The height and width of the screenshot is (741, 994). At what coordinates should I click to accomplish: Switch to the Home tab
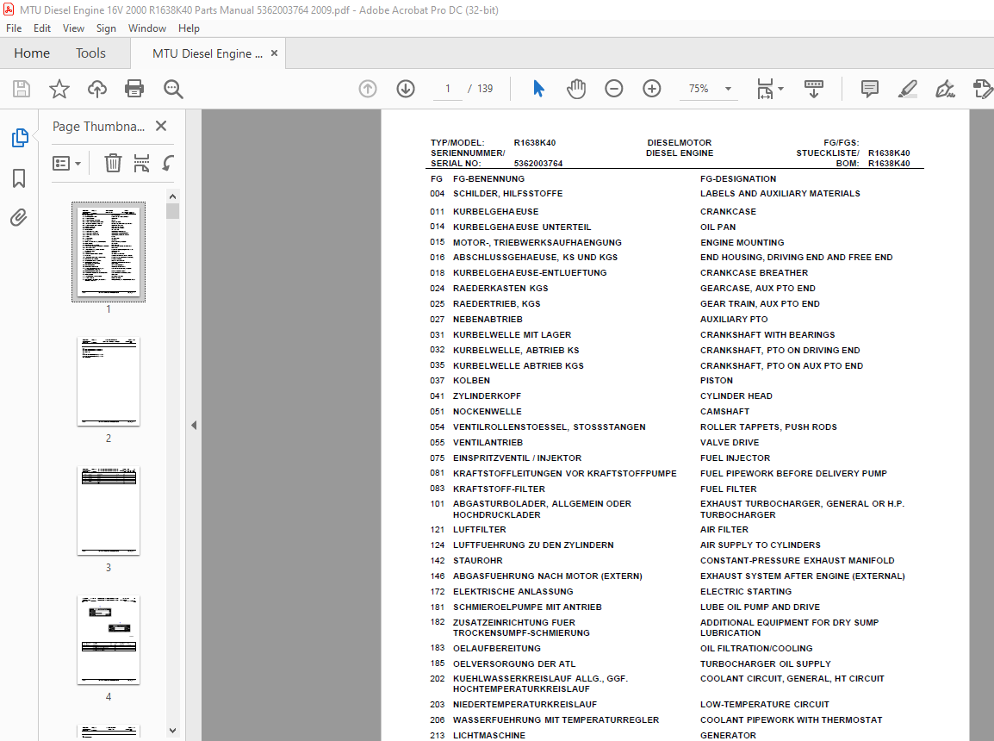(32, 53)
